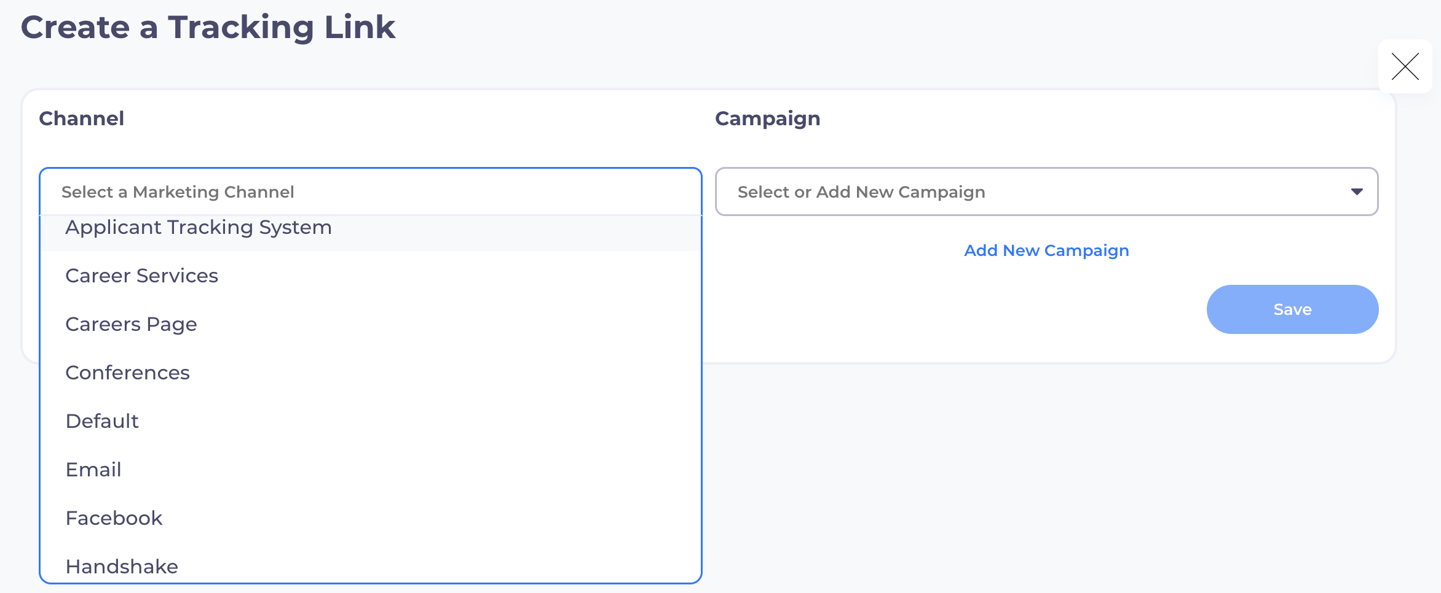Click the Add New Campaign link
The width and height of the screenshot is (1441, 593).
coord(1046,250)
